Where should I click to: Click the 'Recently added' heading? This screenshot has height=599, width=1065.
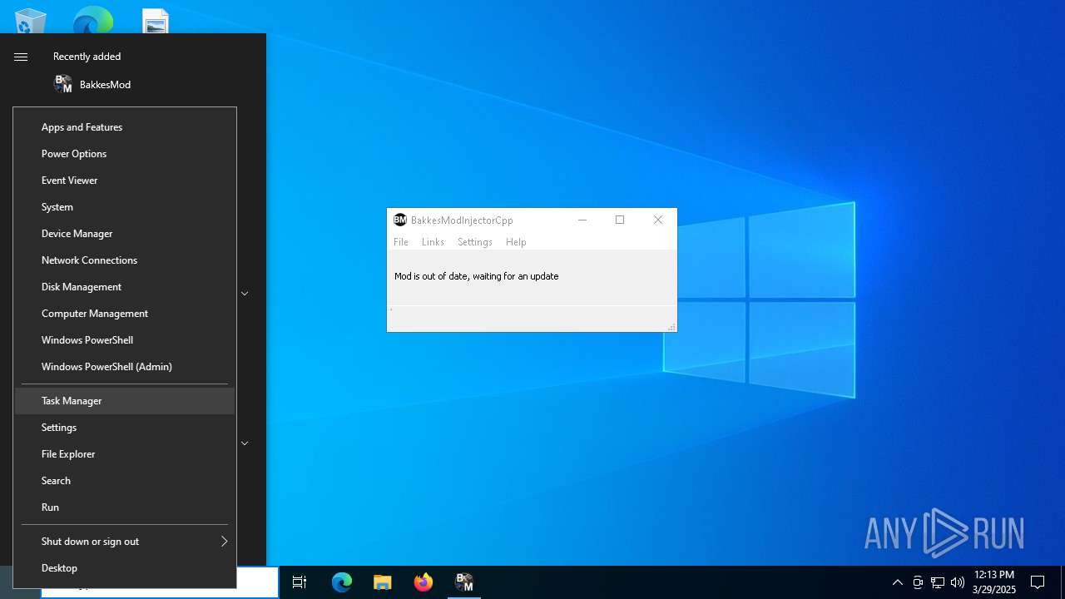click(87, 57)
